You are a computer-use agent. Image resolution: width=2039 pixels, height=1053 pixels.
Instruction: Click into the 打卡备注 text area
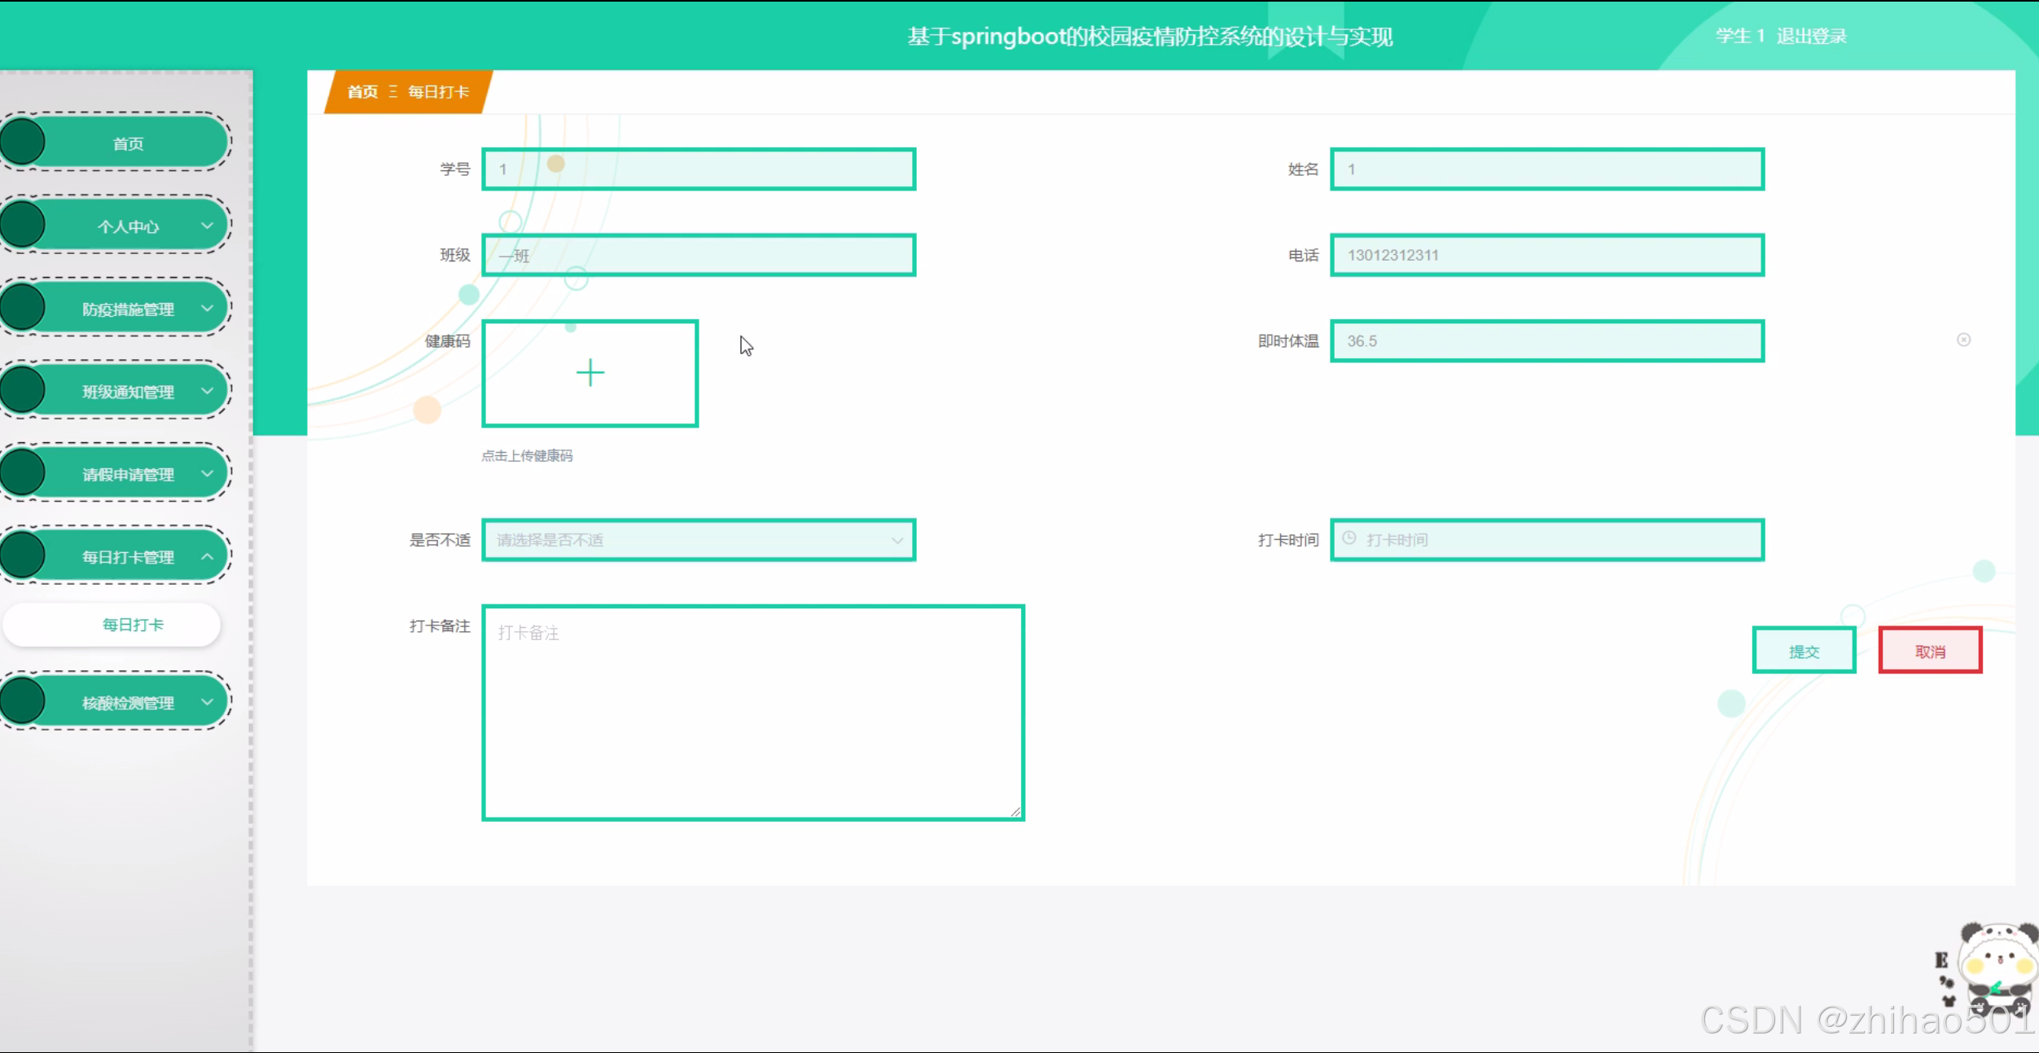click(752, 713)
